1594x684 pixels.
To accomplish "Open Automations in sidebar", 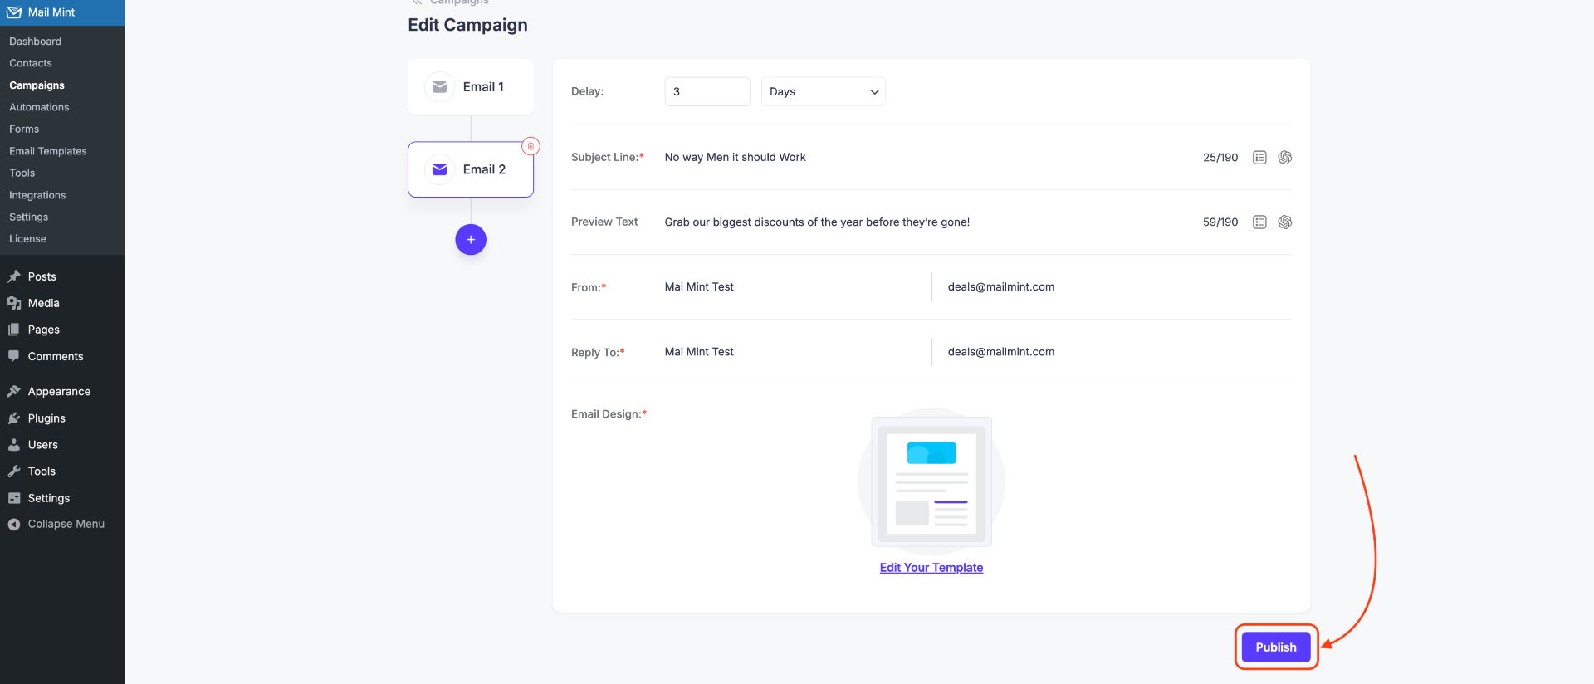I will (x=39, y=107).
